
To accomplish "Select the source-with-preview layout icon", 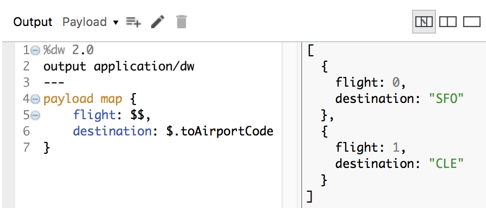I will [x=423, y=22].
